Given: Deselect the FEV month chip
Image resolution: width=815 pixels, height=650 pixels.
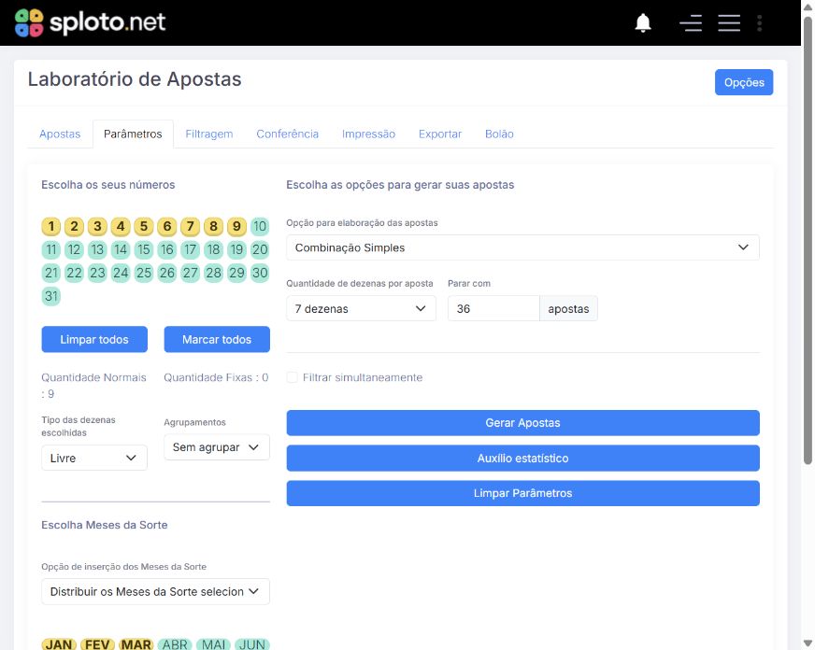Looking at the screenshot, I should (x=97, y=644).
